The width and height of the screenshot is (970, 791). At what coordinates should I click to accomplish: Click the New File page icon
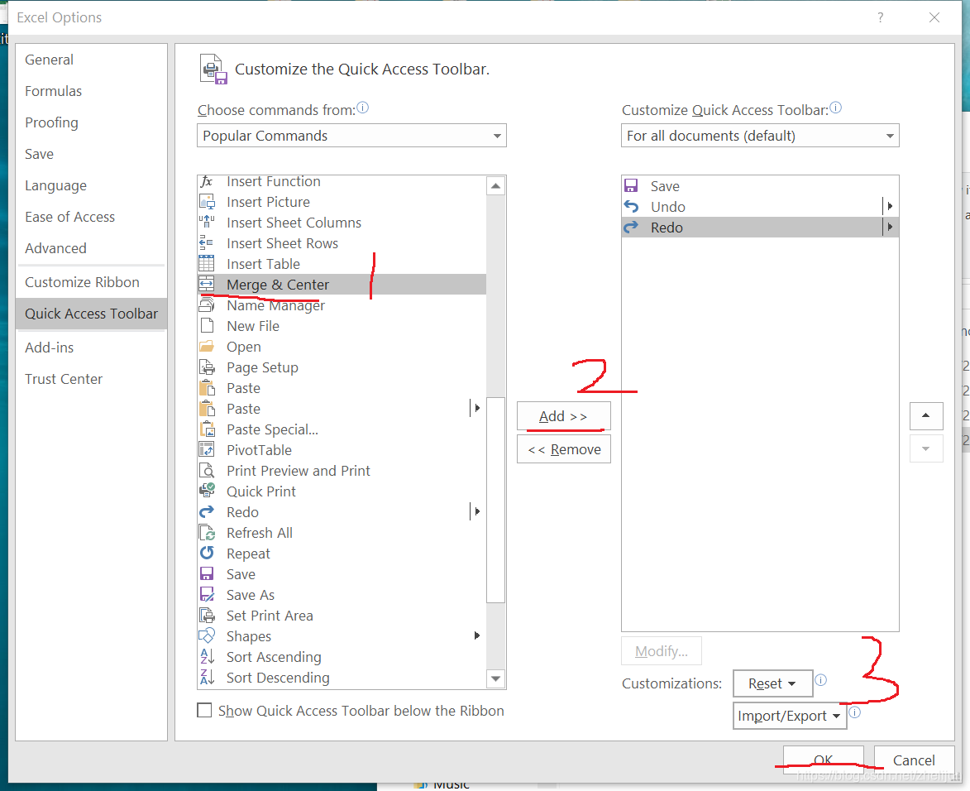(x=207, y=325)
